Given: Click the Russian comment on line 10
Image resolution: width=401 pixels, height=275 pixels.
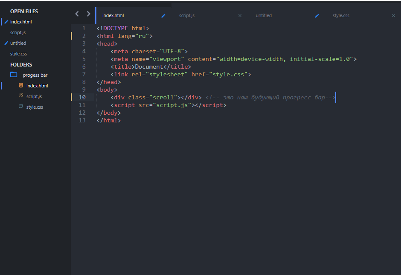Looking at the screenshot, I should click(270, 97).
